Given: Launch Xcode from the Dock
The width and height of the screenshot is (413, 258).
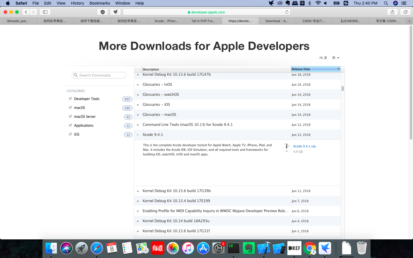Looking at the screenshot, I should (264, 248).
